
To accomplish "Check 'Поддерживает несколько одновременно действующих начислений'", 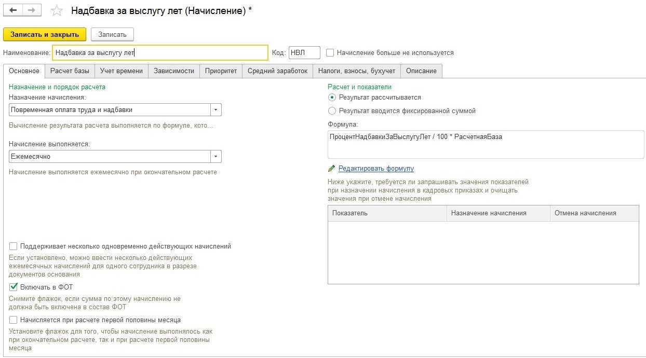I will [14, 246].
